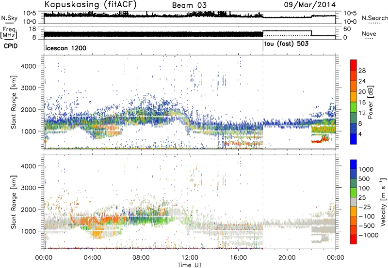The height and width of the screenshot is (268, 388).
Task: Click the -100 value on Velocity color bar
Action: 367,216
